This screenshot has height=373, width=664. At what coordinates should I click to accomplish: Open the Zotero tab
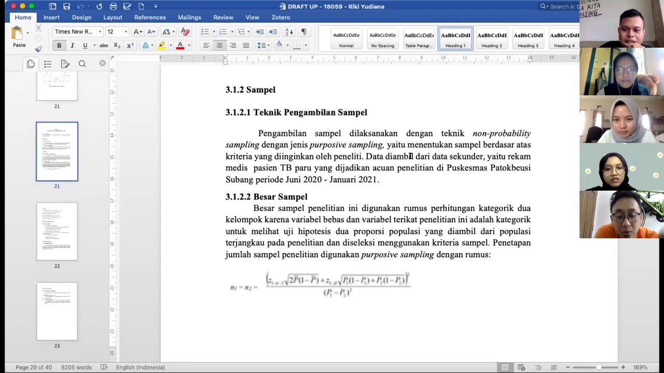click(281, 17)
